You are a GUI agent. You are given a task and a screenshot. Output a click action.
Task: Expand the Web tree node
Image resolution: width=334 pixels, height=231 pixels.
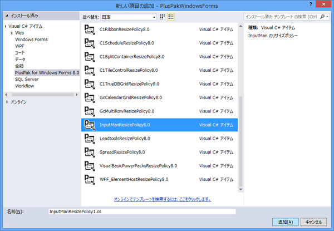[x=12, y=33]
